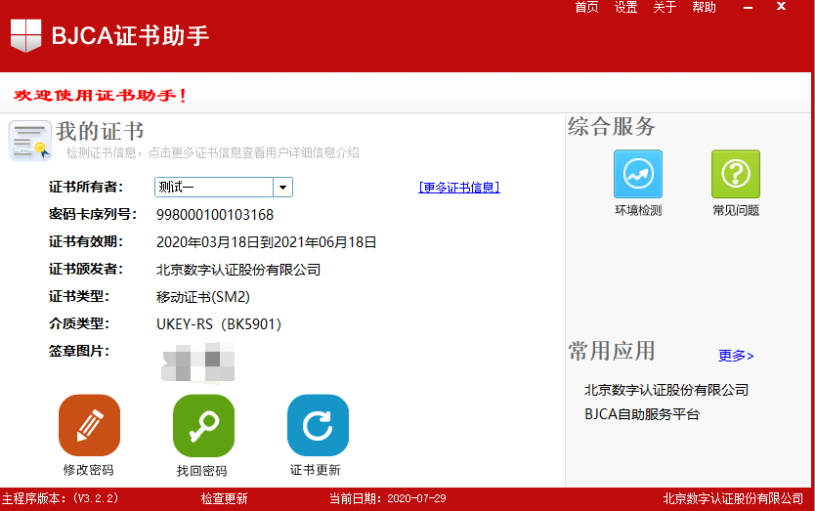815x511 pixels.
Task: Close the BJCA证书助手 window
Action: click(781, 7)
